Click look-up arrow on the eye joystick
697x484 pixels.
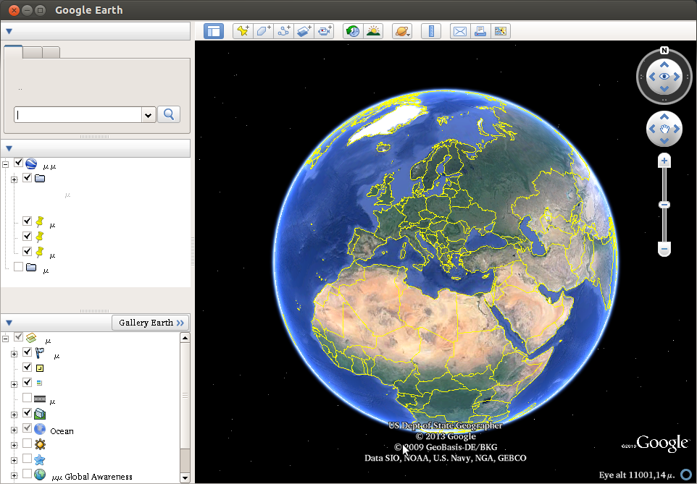pos(664,65)
